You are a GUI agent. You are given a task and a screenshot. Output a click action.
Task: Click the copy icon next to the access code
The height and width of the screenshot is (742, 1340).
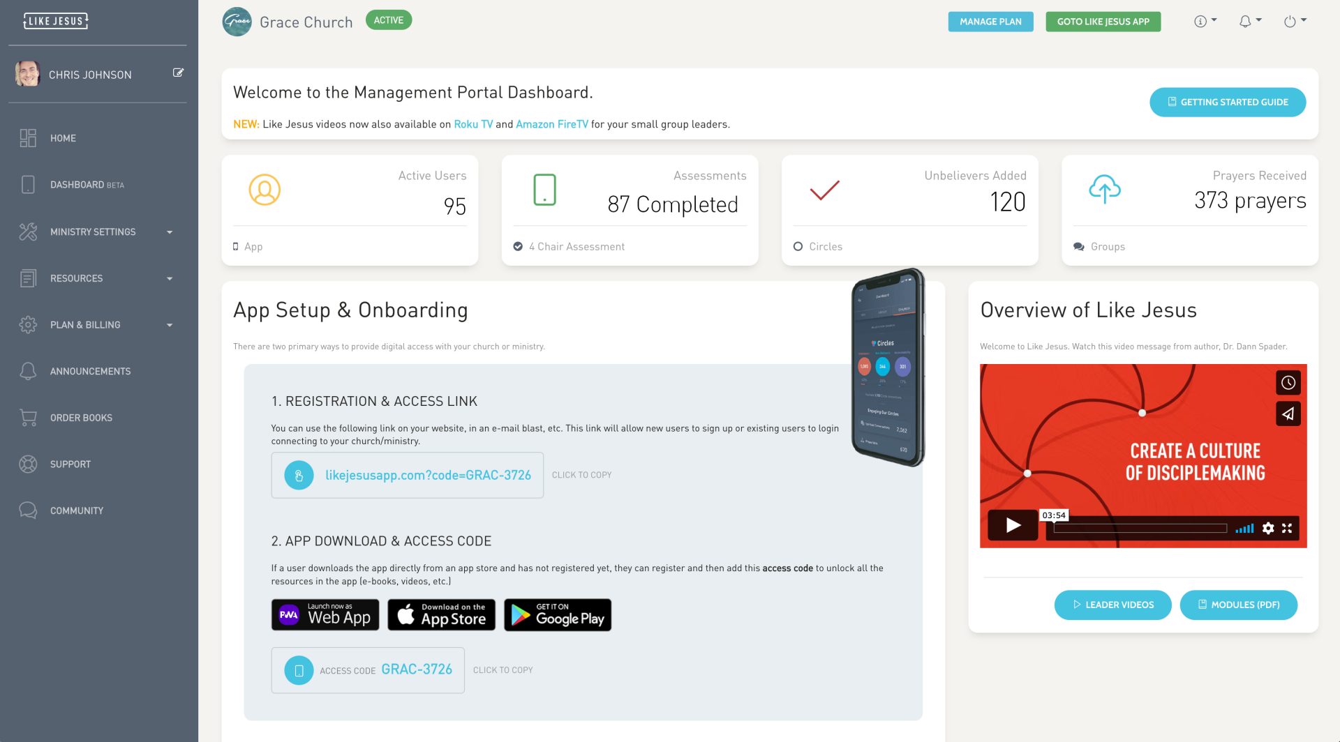299,669
